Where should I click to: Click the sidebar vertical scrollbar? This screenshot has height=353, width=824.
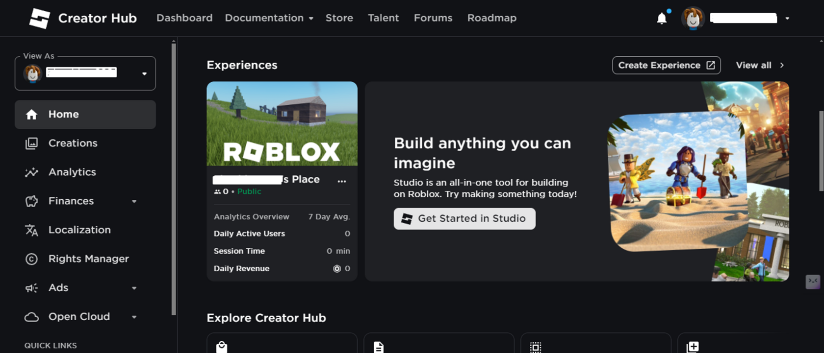[x=174, y=179]
